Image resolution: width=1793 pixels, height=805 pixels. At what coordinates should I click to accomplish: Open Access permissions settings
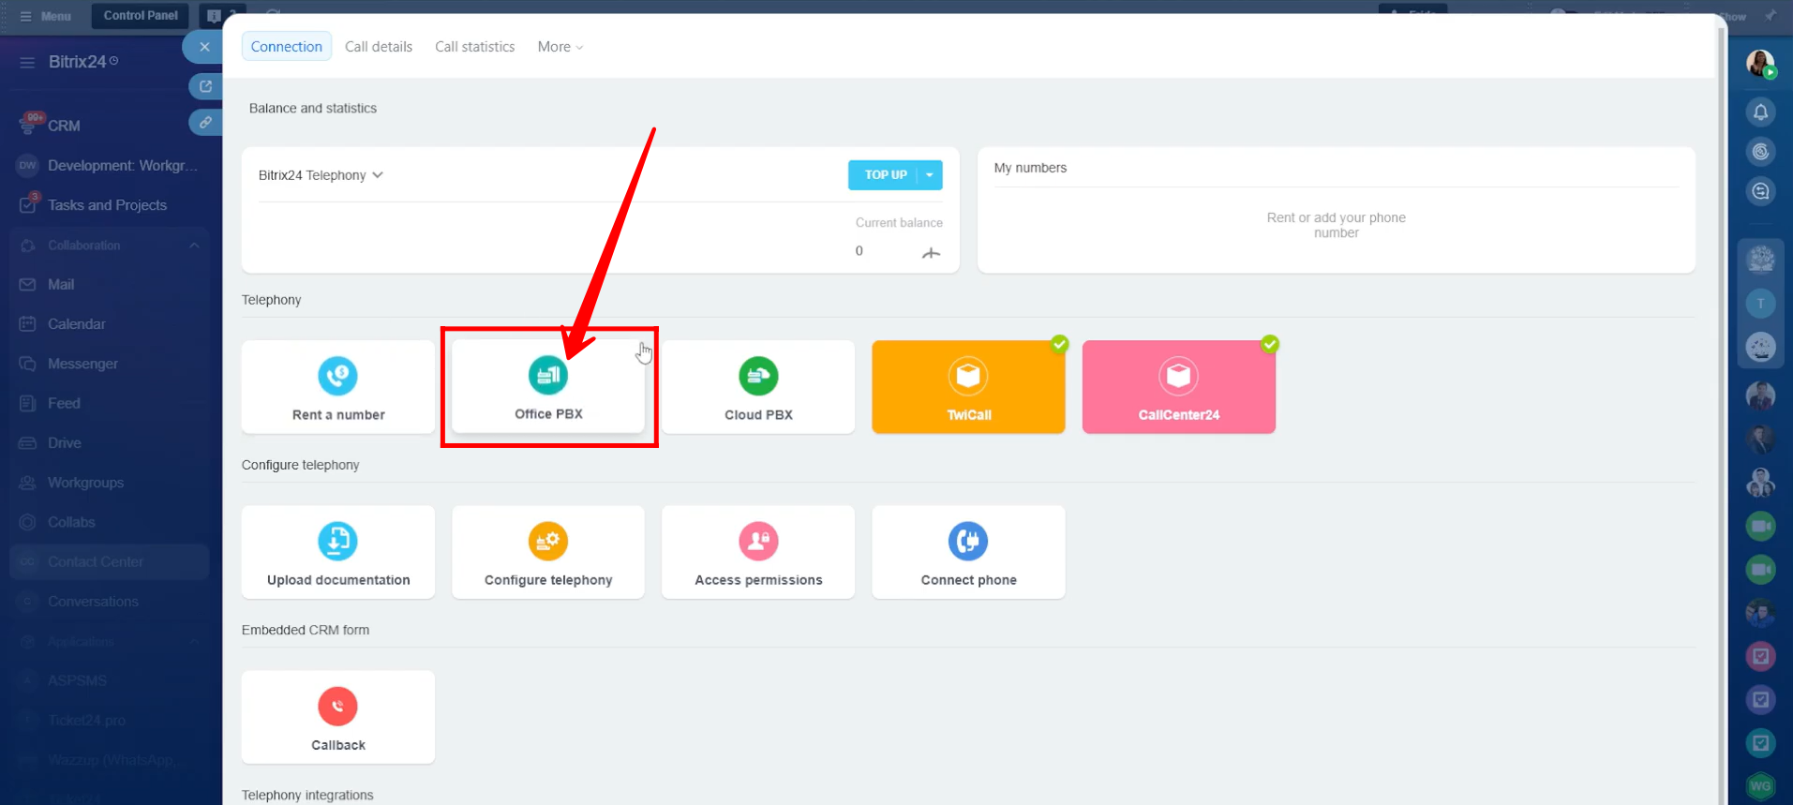coord(758,553)
